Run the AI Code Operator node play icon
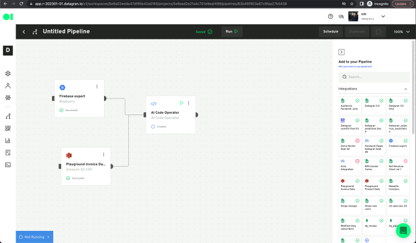The height and width of the screenshot is (243, 416). tap(181, 103)
